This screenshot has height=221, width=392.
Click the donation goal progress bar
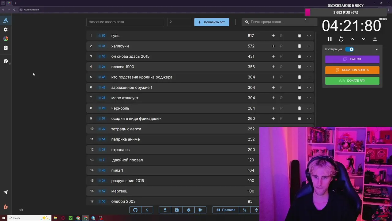(346, 12)
